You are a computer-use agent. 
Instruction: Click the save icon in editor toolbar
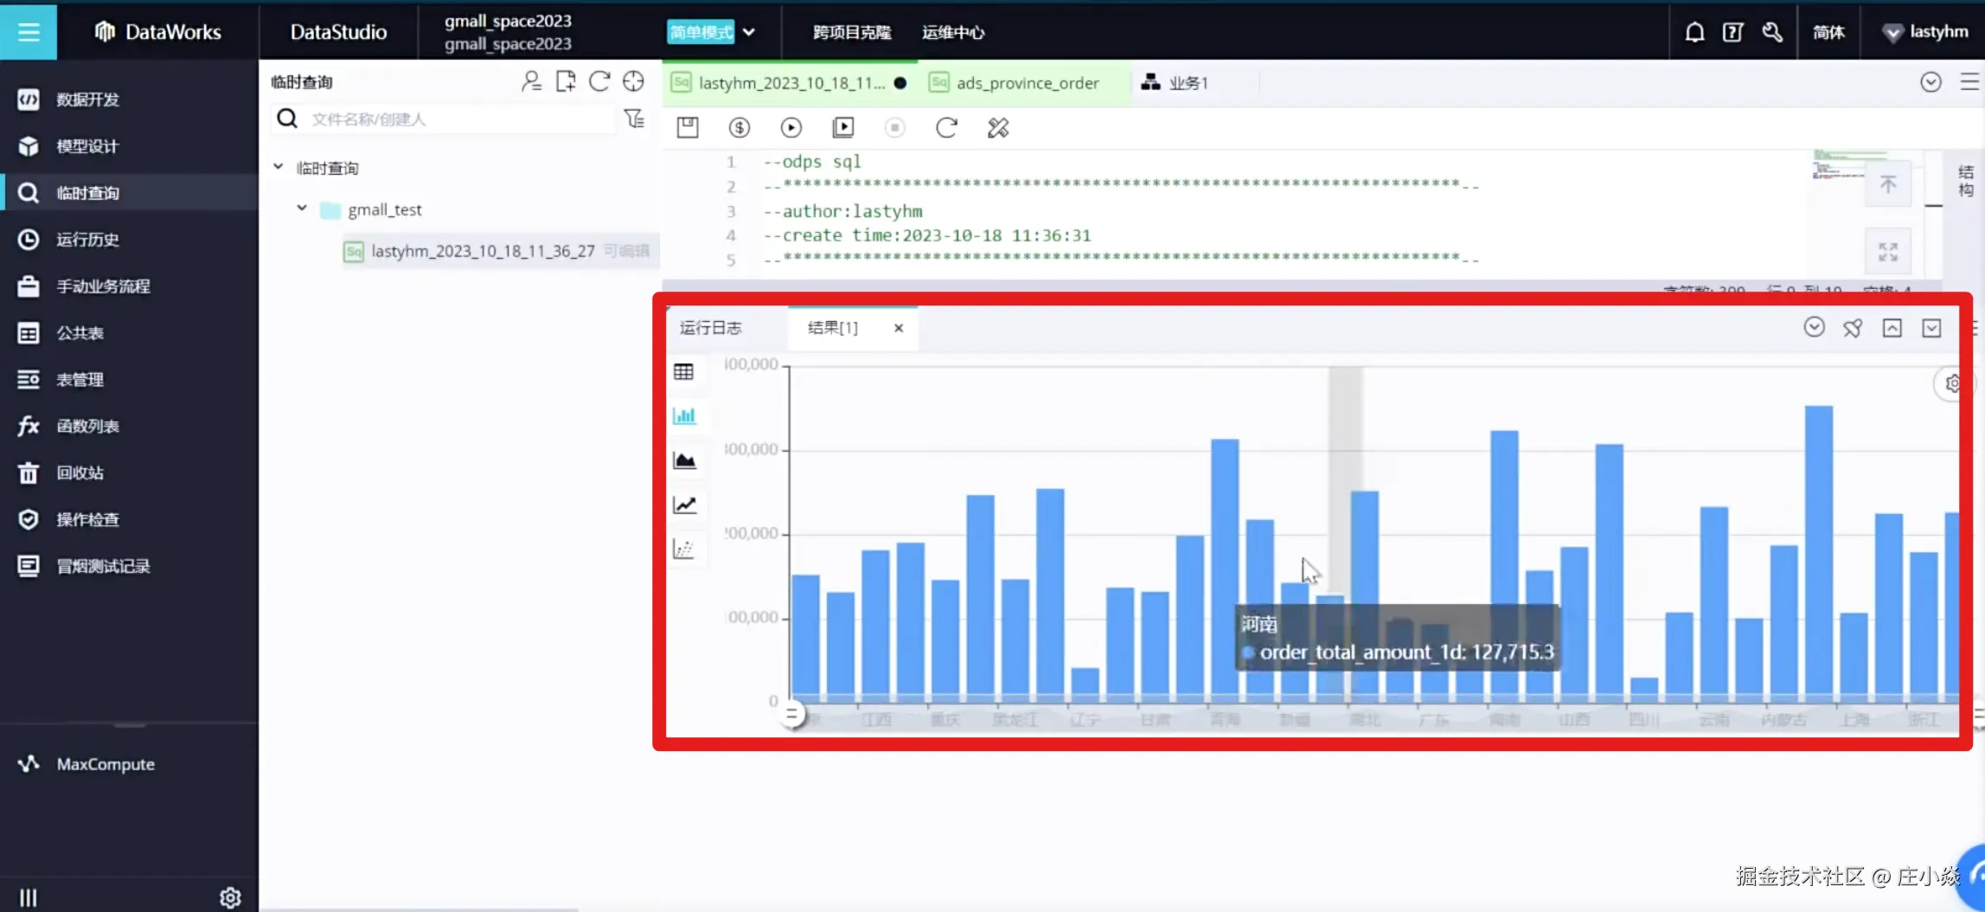pyautogui.click(x=688, y=128)
